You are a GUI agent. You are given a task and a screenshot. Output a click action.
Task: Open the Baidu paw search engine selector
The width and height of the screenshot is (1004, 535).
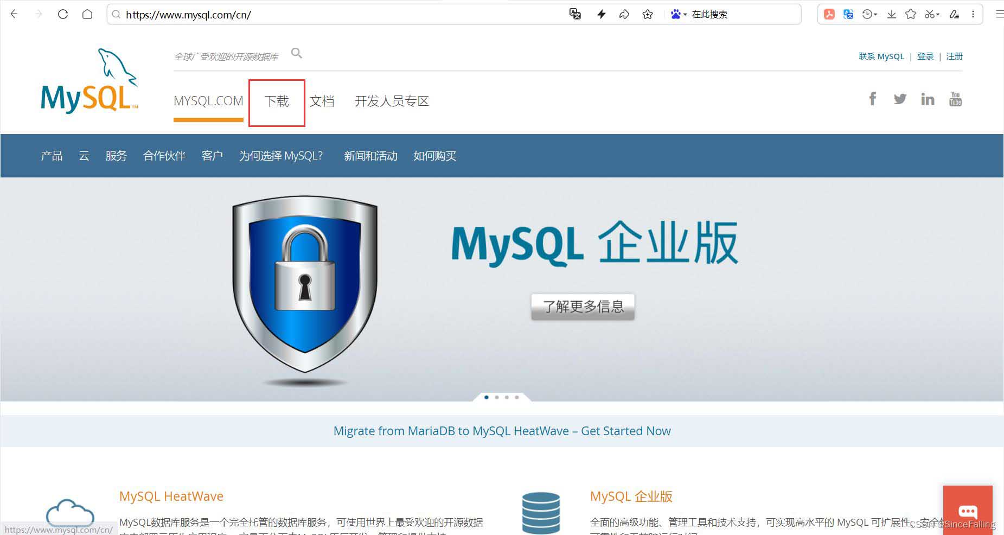pyautogui.click(x=678, y=14)
